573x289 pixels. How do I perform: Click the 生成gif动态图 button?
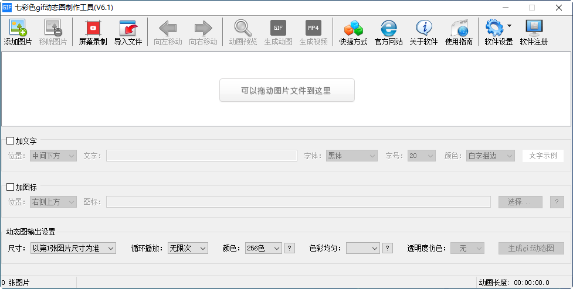point(531,248)
